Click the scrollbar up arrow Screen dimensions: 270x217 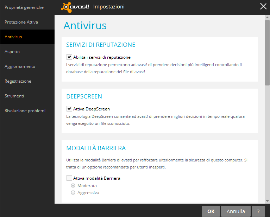[267, 17]
